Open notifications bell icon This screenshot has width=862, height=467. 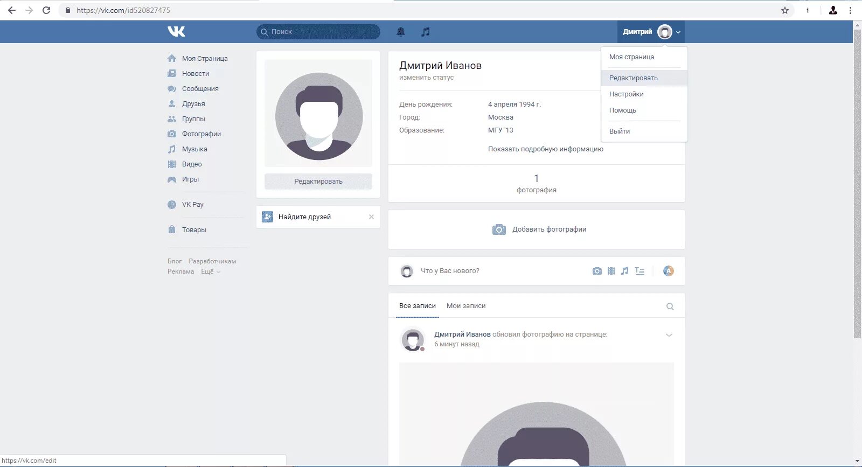click(x=400, y=32)
